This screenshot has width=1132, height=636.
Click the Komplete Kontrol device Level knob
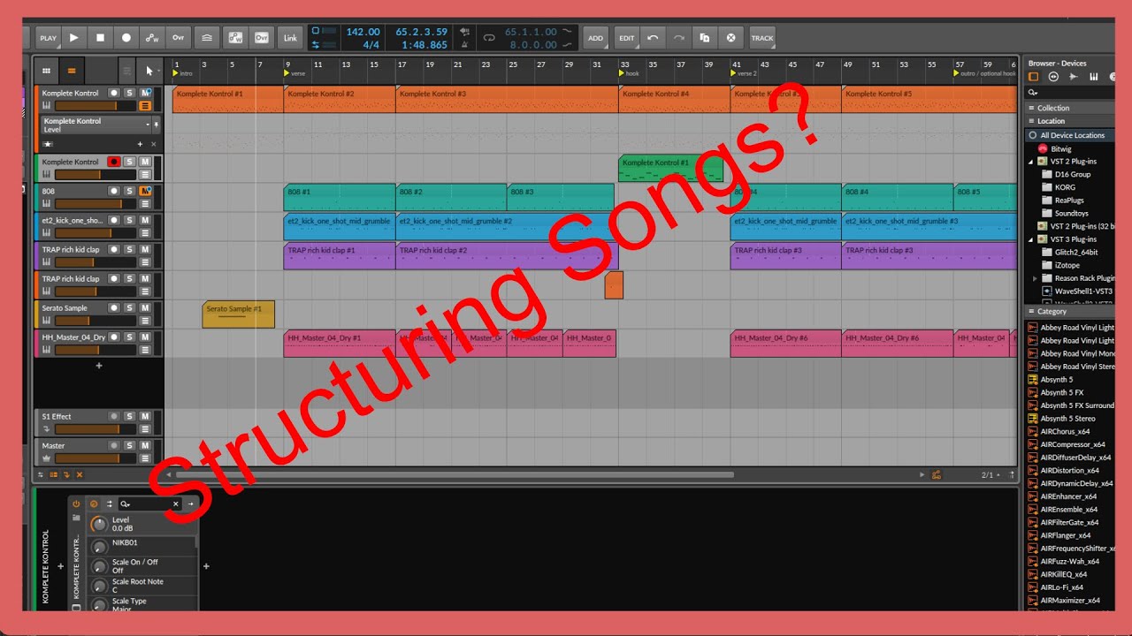tap(99, 524)
